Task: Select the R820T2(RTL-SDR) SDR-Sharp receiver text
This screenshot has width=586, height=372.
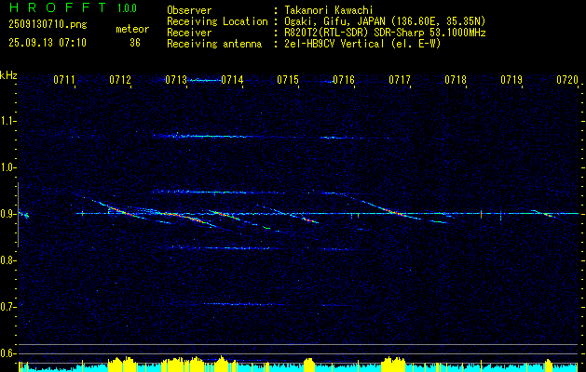Action: (x=385, y=33)
